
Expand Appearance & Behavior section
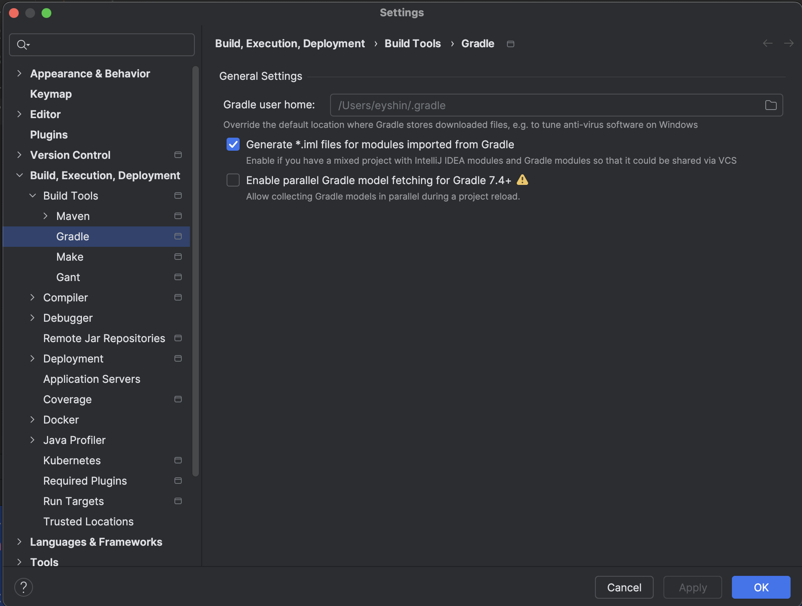19,73
